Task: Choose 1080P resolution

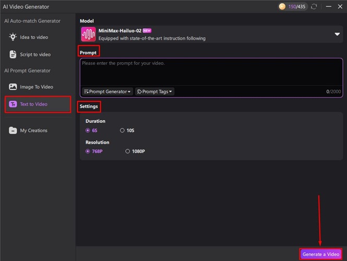Action: (x=128, y=151)
